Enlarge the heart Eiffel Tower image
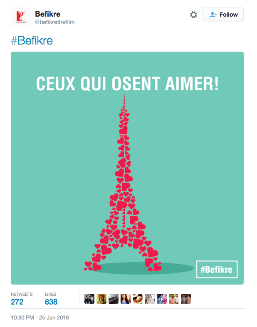 [127, 168]
